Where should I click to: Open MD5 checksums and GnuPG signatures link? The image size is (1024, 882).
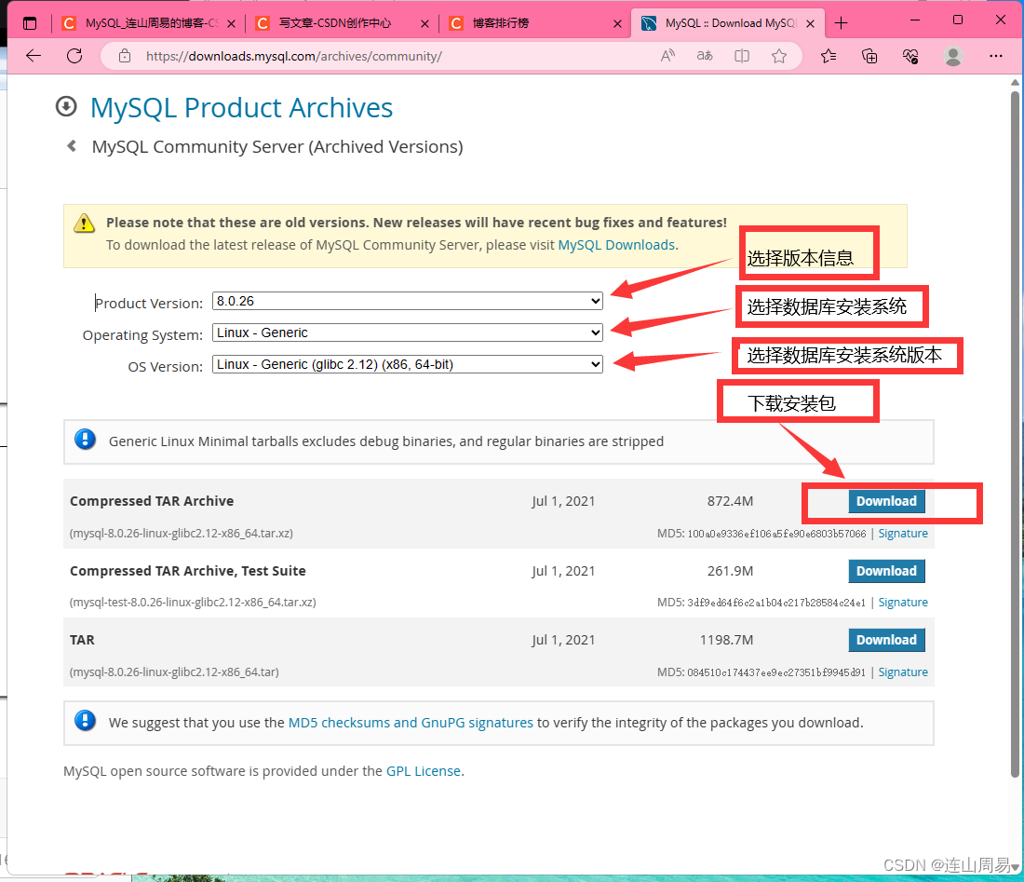click(x=411, y=723)
